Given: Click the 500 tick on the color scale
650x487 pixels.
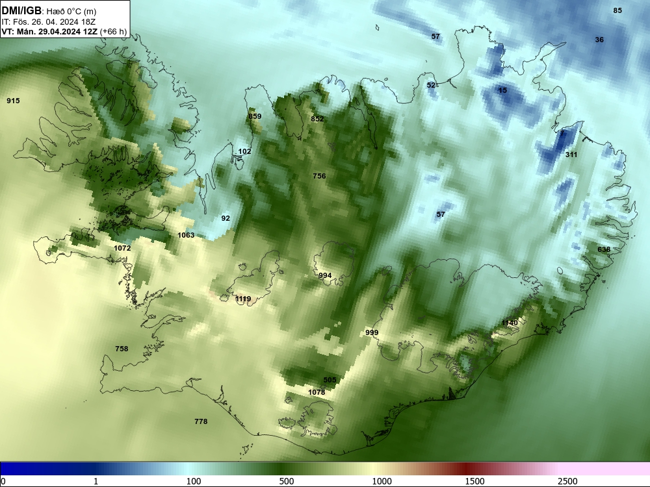Looking at the screenshot, I should pos(287,481).
